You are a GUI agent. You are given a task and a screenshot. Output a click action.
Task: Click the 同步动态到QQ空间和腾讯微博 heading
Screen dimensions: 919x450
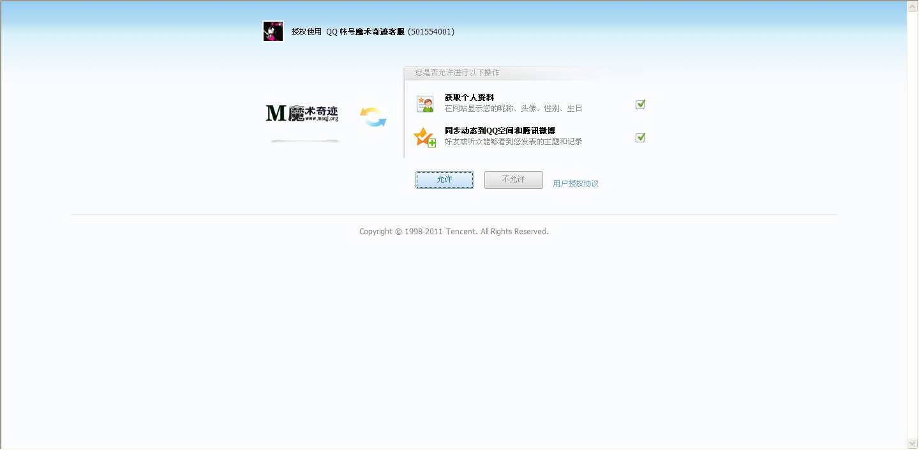pos(500,131)
